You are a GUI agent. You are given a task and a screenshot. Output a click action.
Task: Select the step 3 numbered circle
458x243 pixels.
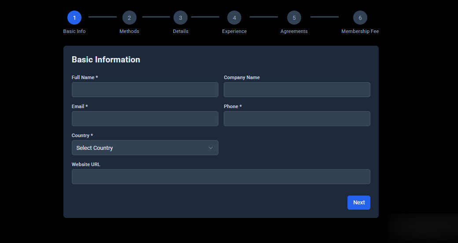click(x=181, y=18)
